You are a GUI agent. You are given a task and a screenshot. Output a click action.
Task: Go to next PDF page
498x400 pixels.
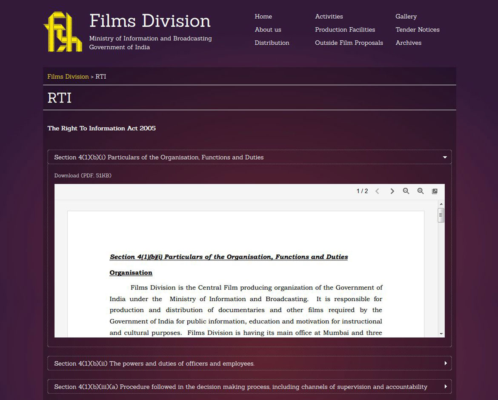(x=392, y=191)
